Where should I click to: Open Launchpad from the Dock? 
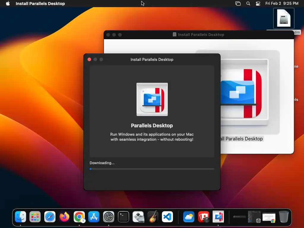(x=35, y=216)
